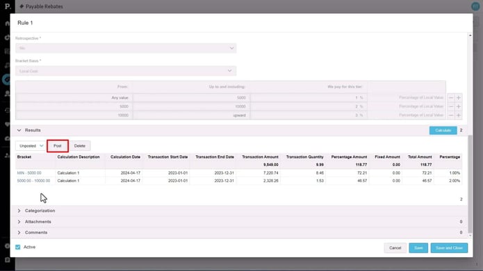
Task: Click the Save button
Action: (x=418, y=248)
